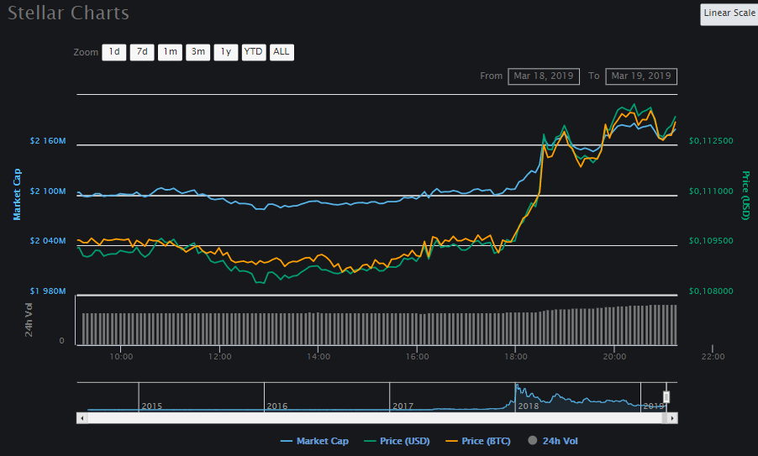Click the navigator scrollbar track
The image size is (758, 456).
378,417
